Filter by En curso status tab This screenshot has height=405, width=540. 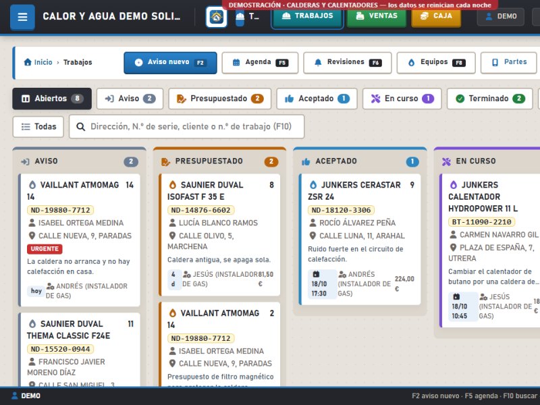click(402, 99)
